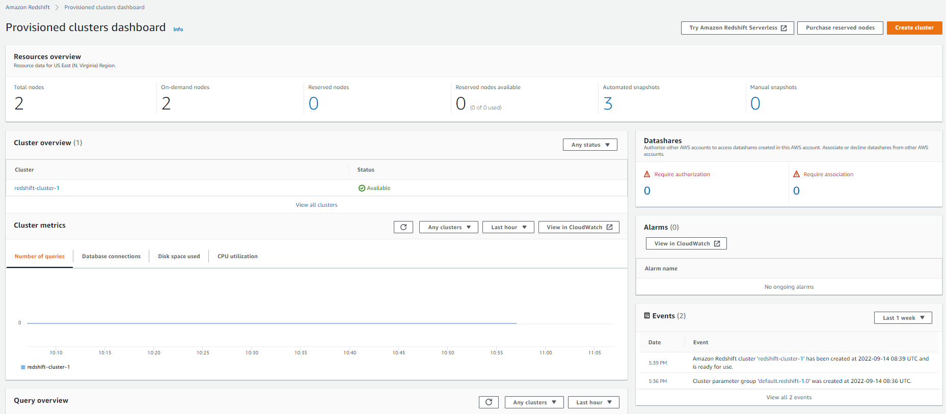Open Last hour dropdown in Cluster metrics
The image size is (946, 414).
pos(508,227)
